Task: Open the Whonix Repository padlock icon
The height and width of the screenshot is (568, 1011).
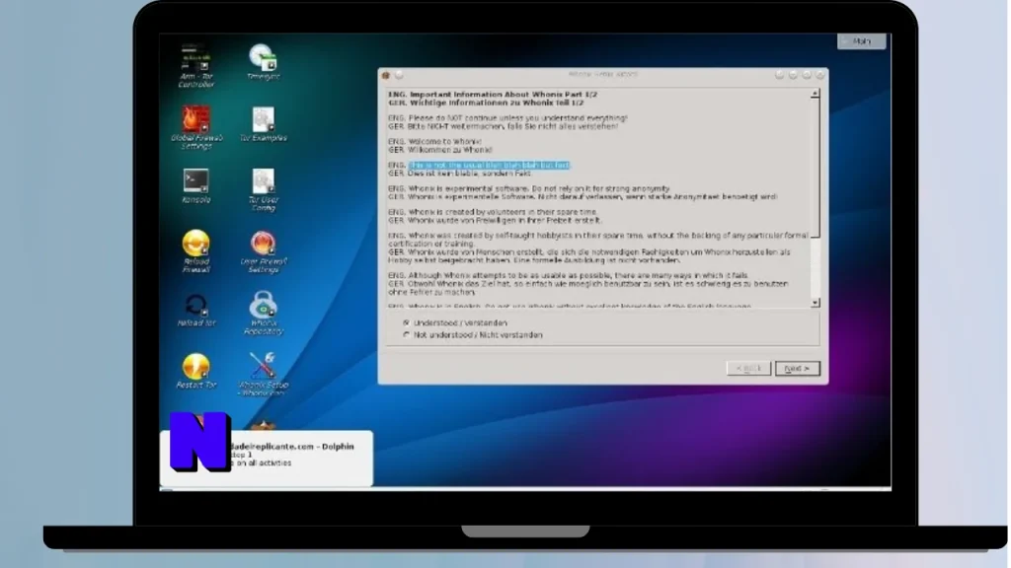Action: point(263,313)
